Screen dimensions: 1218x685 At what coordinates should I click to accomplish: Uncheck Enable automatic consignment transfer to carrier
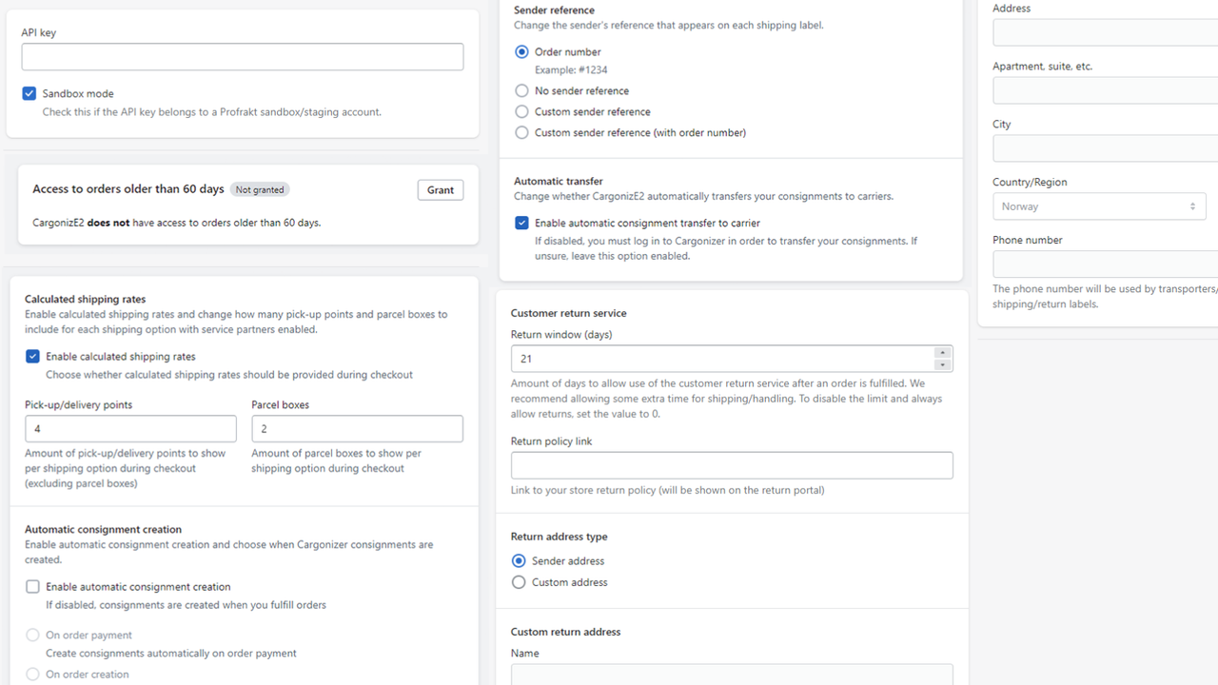coord(521,222)
